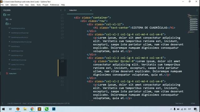Open bootstrap.min.js in the sidebar
The width and height of the screenshot is (200, 112).
(x=17, y=55)
